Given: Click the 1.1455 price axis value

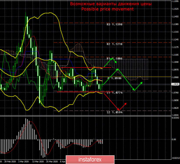Looking at the screenshot, I should [x=175, y=17].
